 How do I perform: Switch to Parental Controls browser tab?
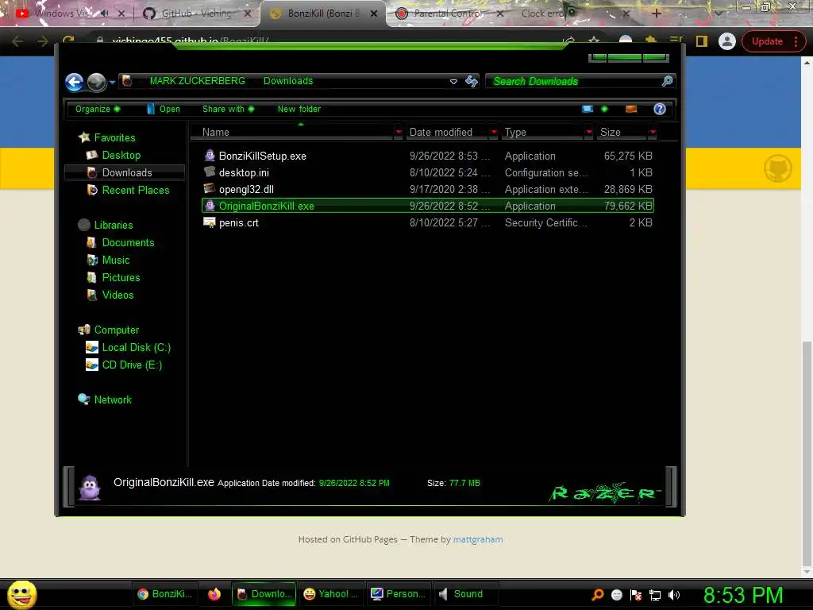[x=449, y=14]
